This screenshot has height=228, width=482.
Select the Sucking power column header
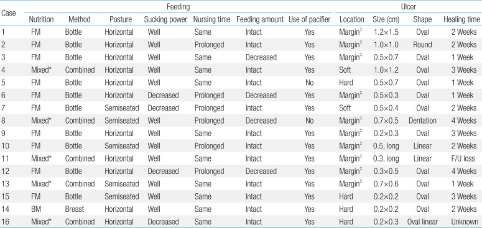165,20
